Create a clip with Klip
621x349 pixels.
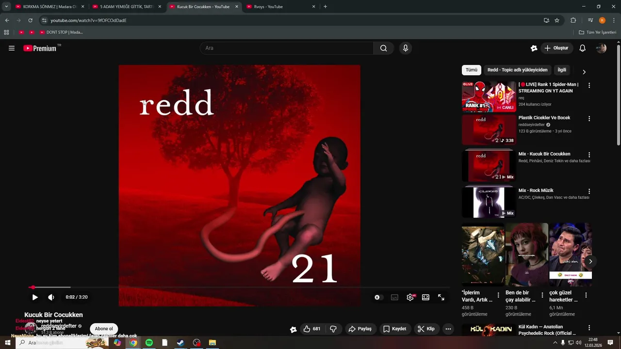[426, 329]
